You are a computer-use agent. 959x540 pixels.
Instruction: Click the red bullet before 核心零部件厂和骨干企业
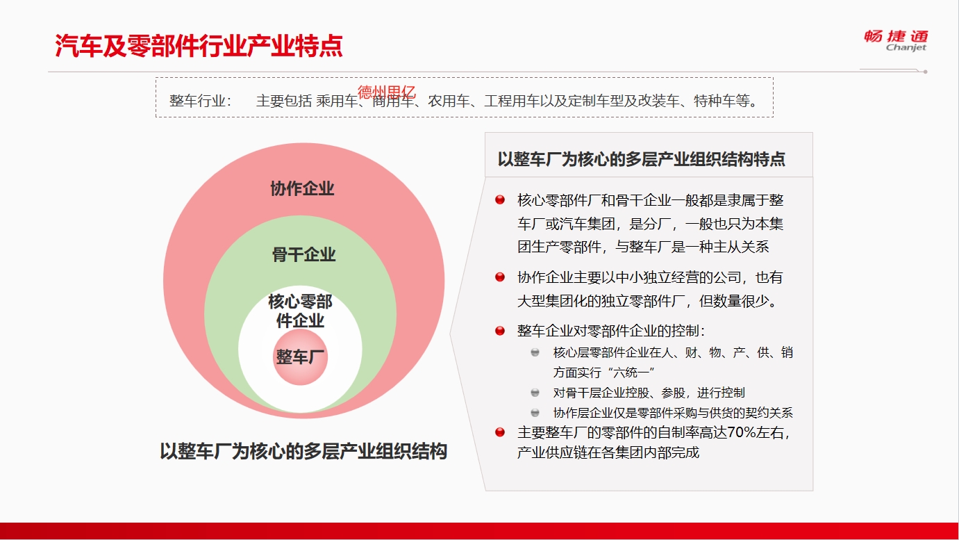499,200
